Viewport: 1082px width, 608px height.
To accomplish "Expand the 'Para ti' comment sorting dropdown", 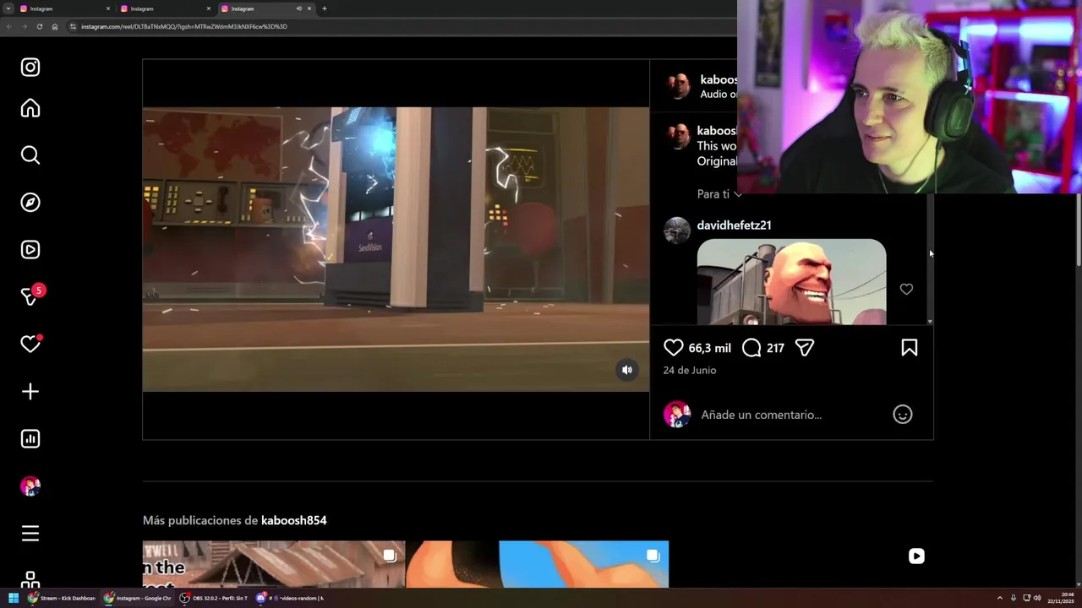I will point(719,194).
